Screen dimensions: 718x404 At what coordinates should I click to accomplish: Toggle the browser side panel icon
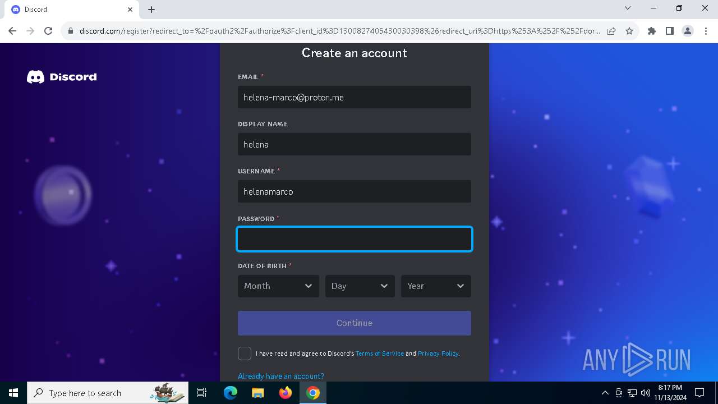coord(670,31)
